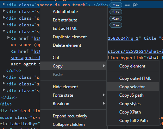Expand the selected spacer js-gps-track div
Image resolution: width=163 pixels, height=129 pixels.
(4, 4)
